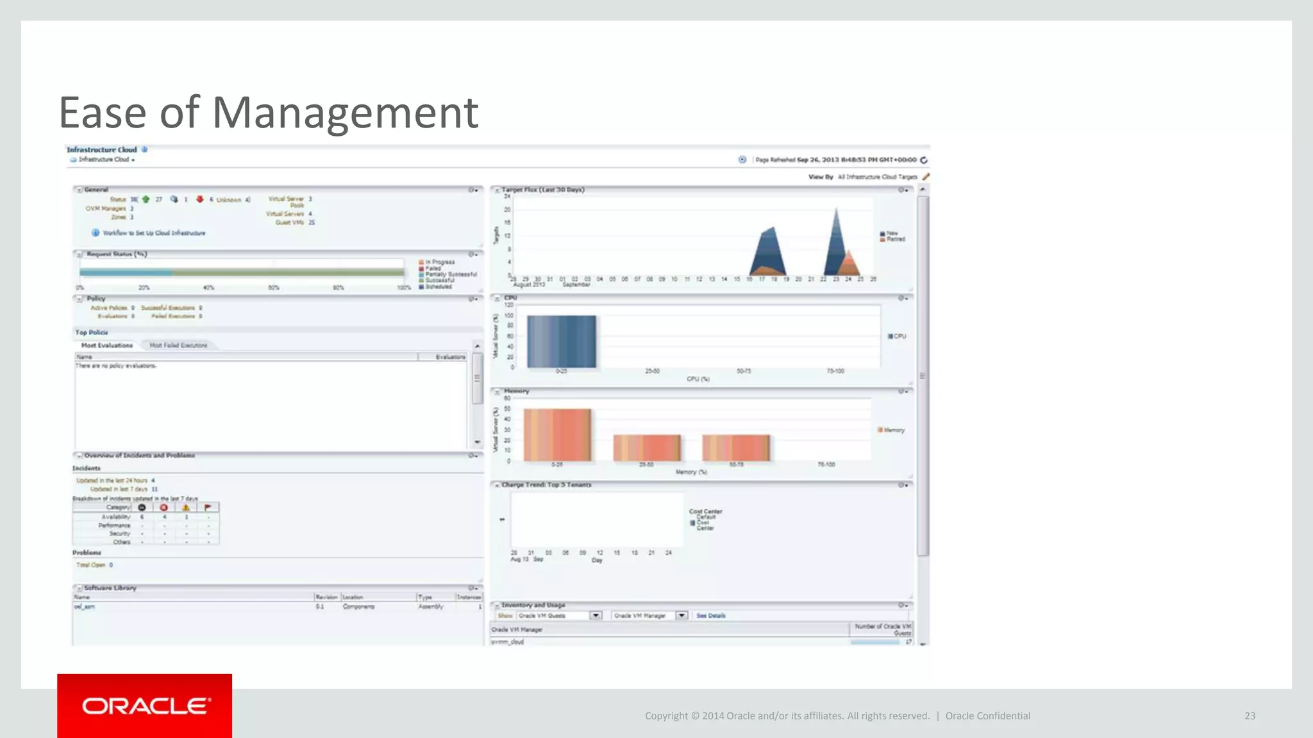Click the critical severity red X icon

(164, 507)
